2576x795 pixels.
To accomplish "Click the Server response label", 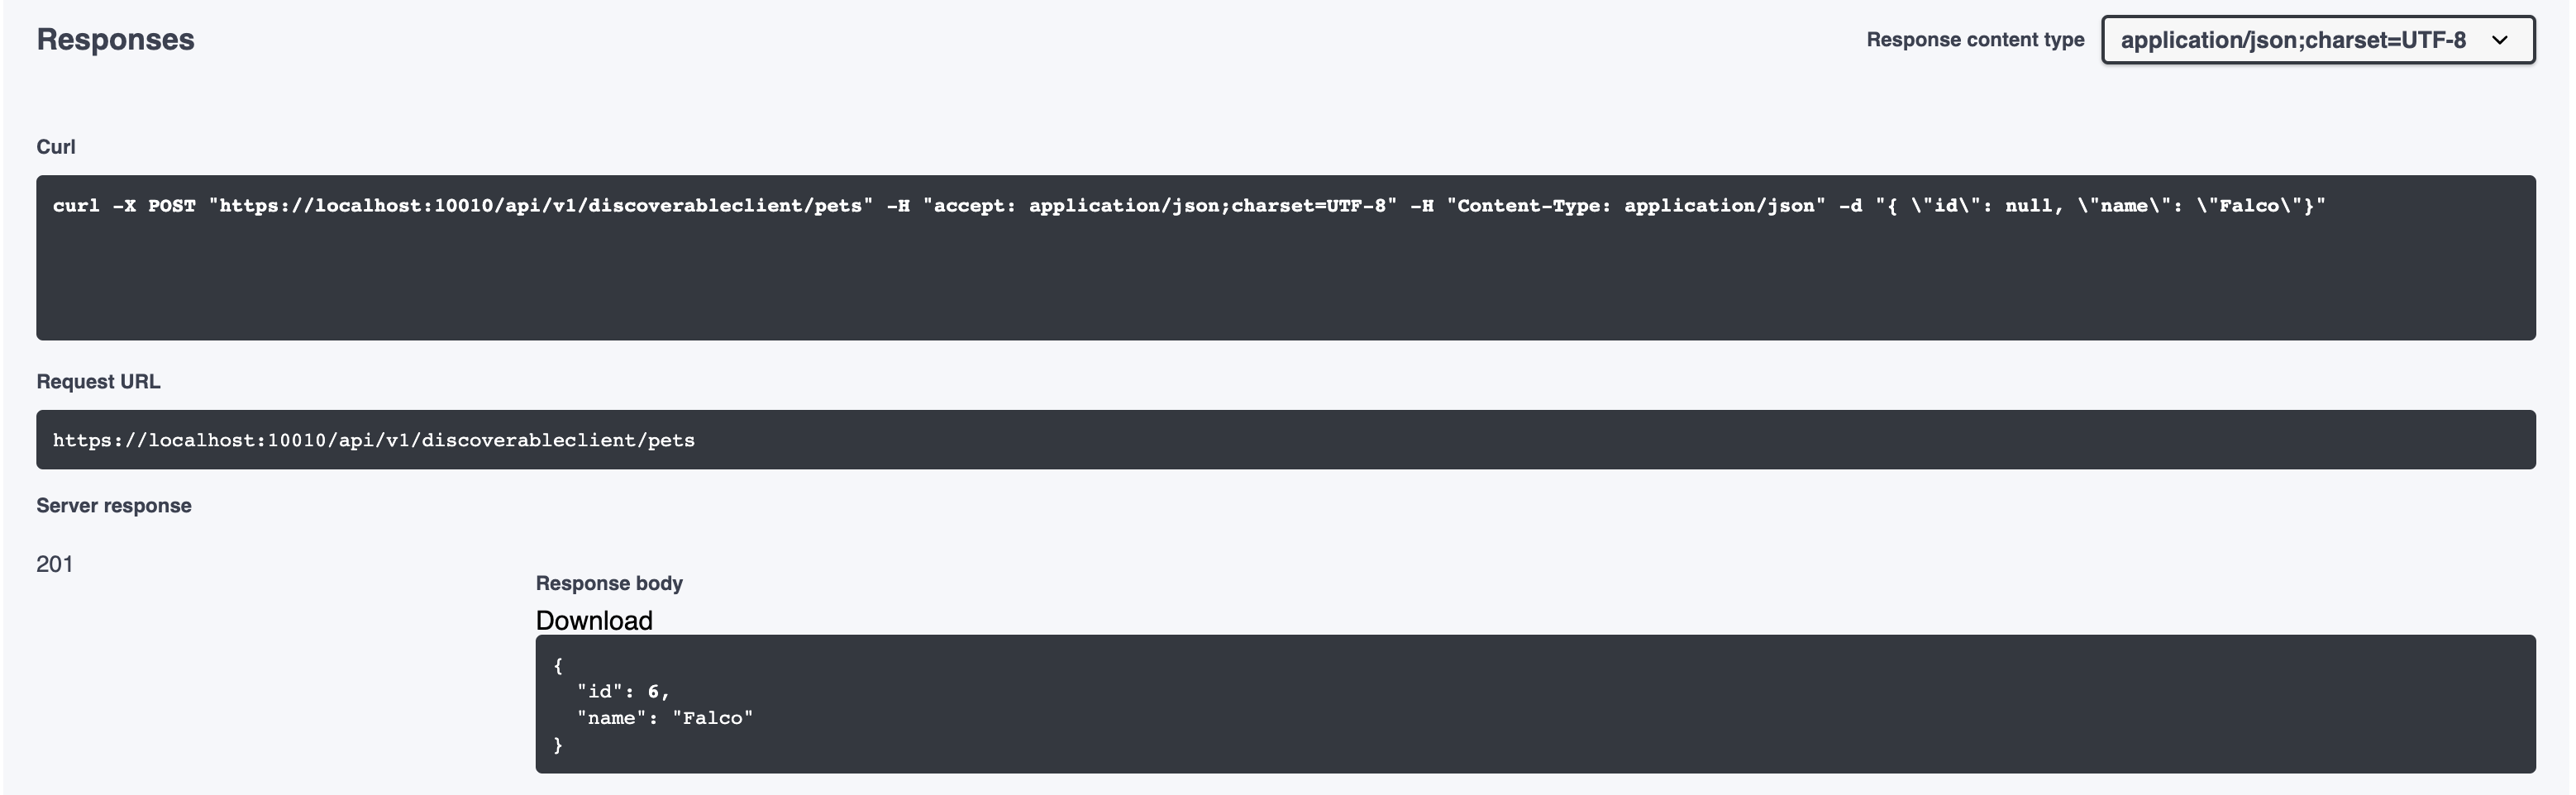I will click(x=113, y=504).
